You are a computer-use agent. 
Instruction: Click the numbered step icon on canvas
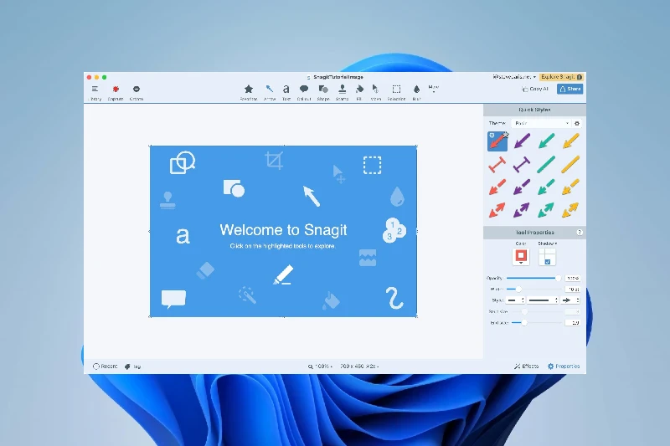point(394,230)
